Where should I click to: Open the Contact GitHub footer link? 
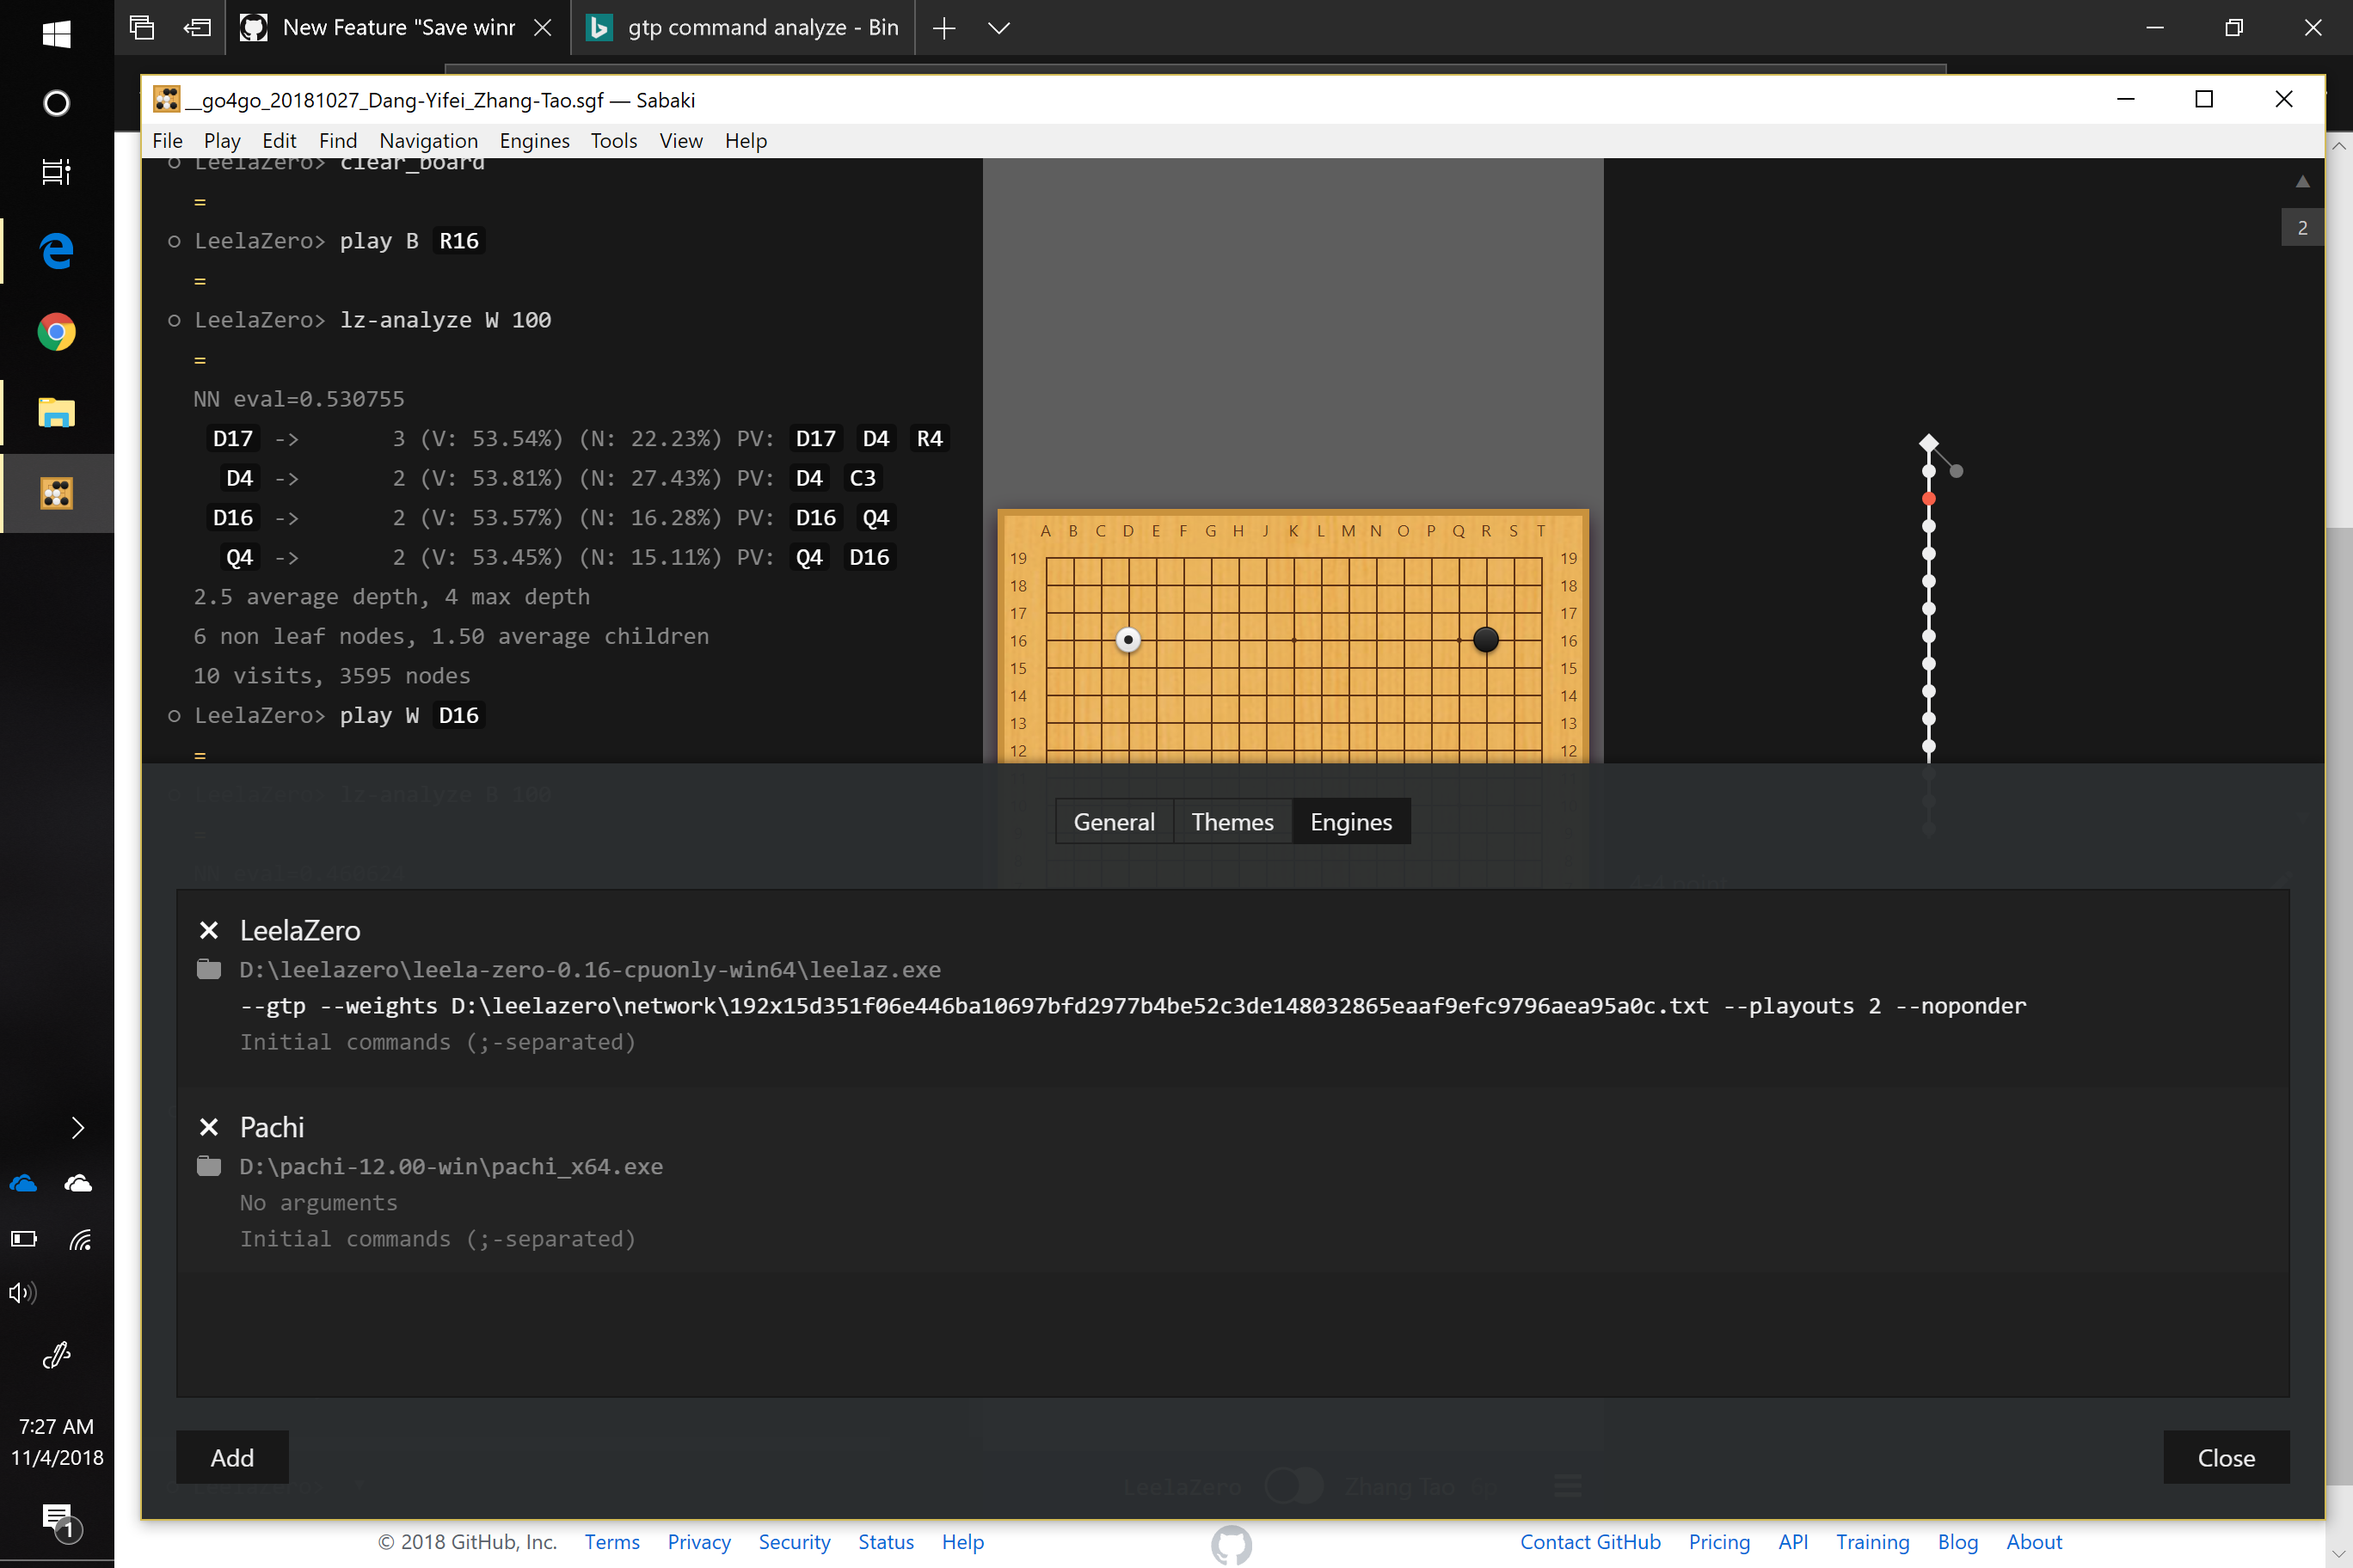click(1589, 1542)
